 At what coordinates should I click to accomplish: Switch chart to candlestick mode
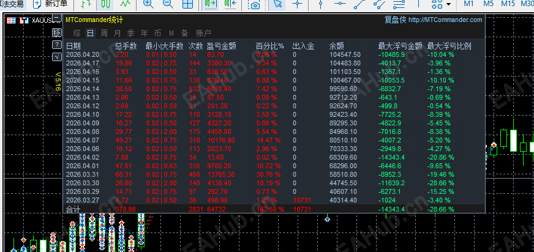tap(105, 4)
